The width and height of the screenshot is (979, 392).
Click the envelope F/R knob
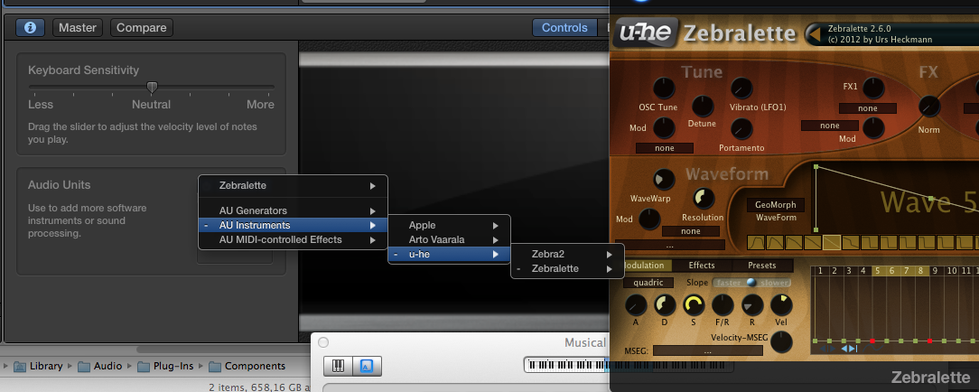(723, 305)
